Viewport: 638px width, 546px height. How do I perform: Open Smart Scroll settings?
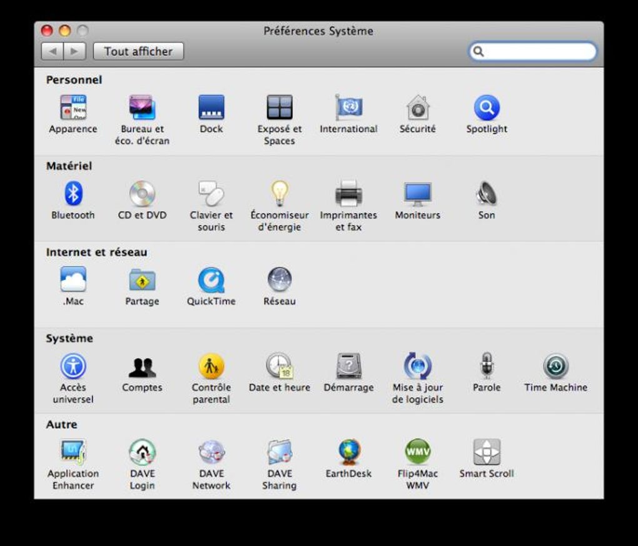click(487, 453)
